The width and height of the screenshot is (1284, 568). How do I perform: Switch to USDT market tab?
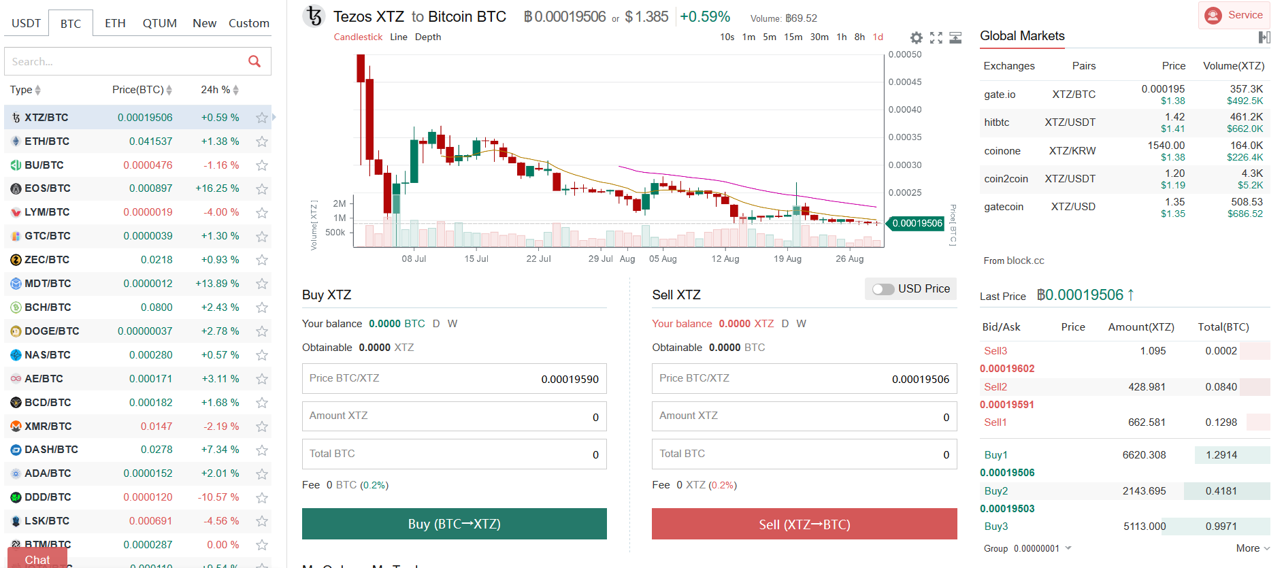point(27,23)
